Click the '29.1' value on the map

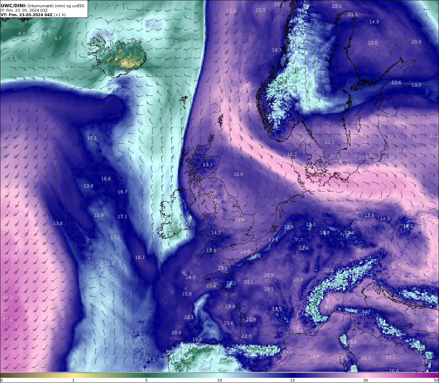(x=326, y=307)
